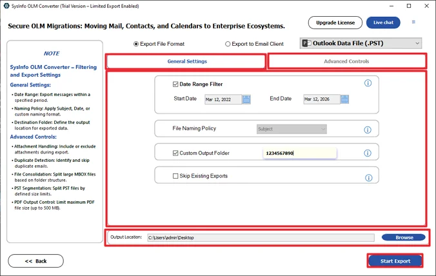Image resolution: width=436 pixels, height=276 pixels.
Task: Show info for Date Range Filter
Action: click(368, 83)
